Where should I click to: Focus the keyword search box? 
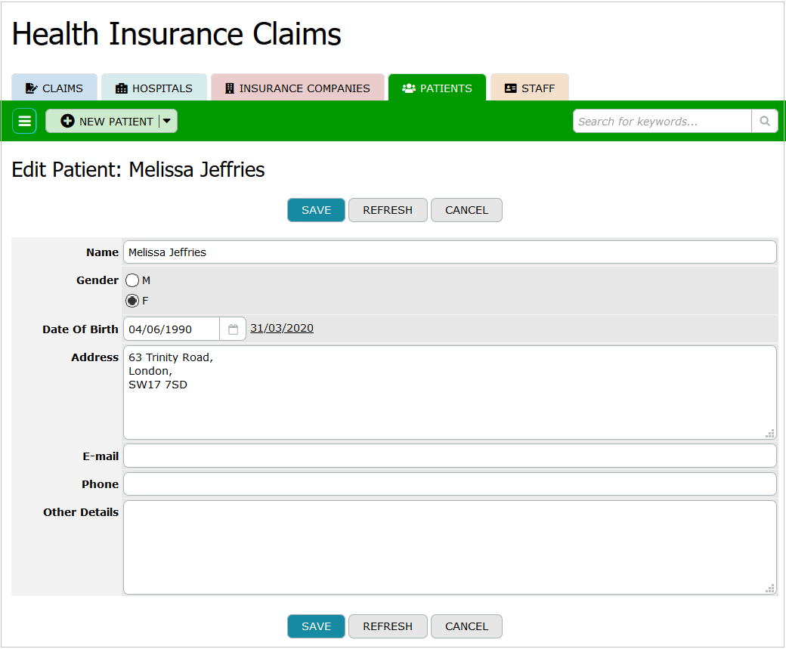click(662, 121)
